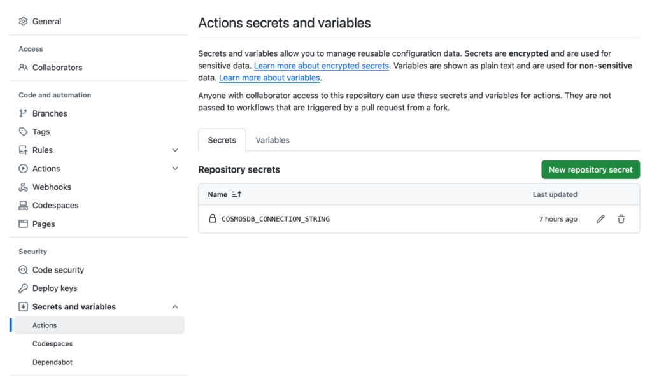Click the Branches fork icon
Screen dimensions: 652x377
tap(22, 113)
